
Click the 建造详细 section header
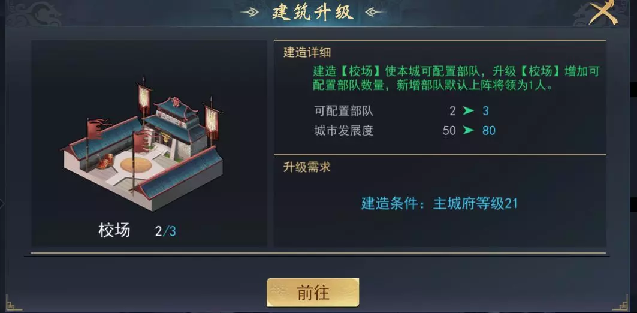pos(307,52)
